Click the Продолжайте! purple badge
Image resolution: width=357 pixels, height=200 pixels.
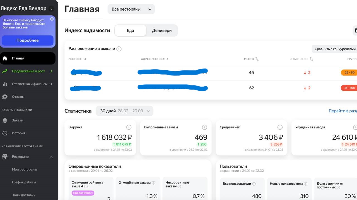[x=83, y=193]
